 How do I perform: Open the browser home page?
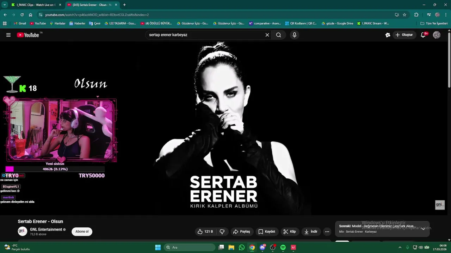tap(31, 15)
